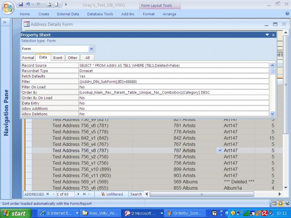Go to next record in navigation bar

coord(78,194)
